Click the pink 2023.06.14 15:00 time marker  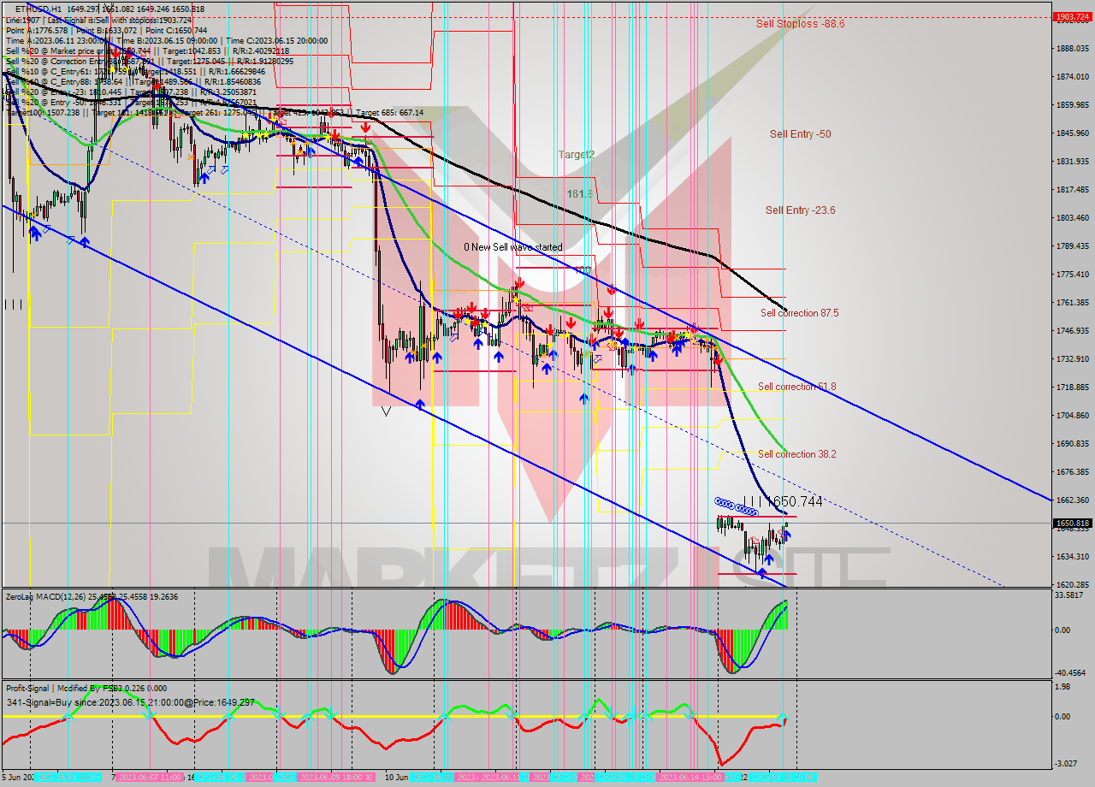pos(690,778)
